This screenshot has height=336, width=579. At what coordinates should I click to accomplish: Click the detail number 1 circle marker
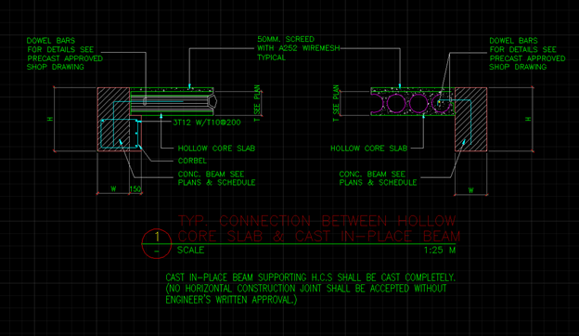(157, 244)
